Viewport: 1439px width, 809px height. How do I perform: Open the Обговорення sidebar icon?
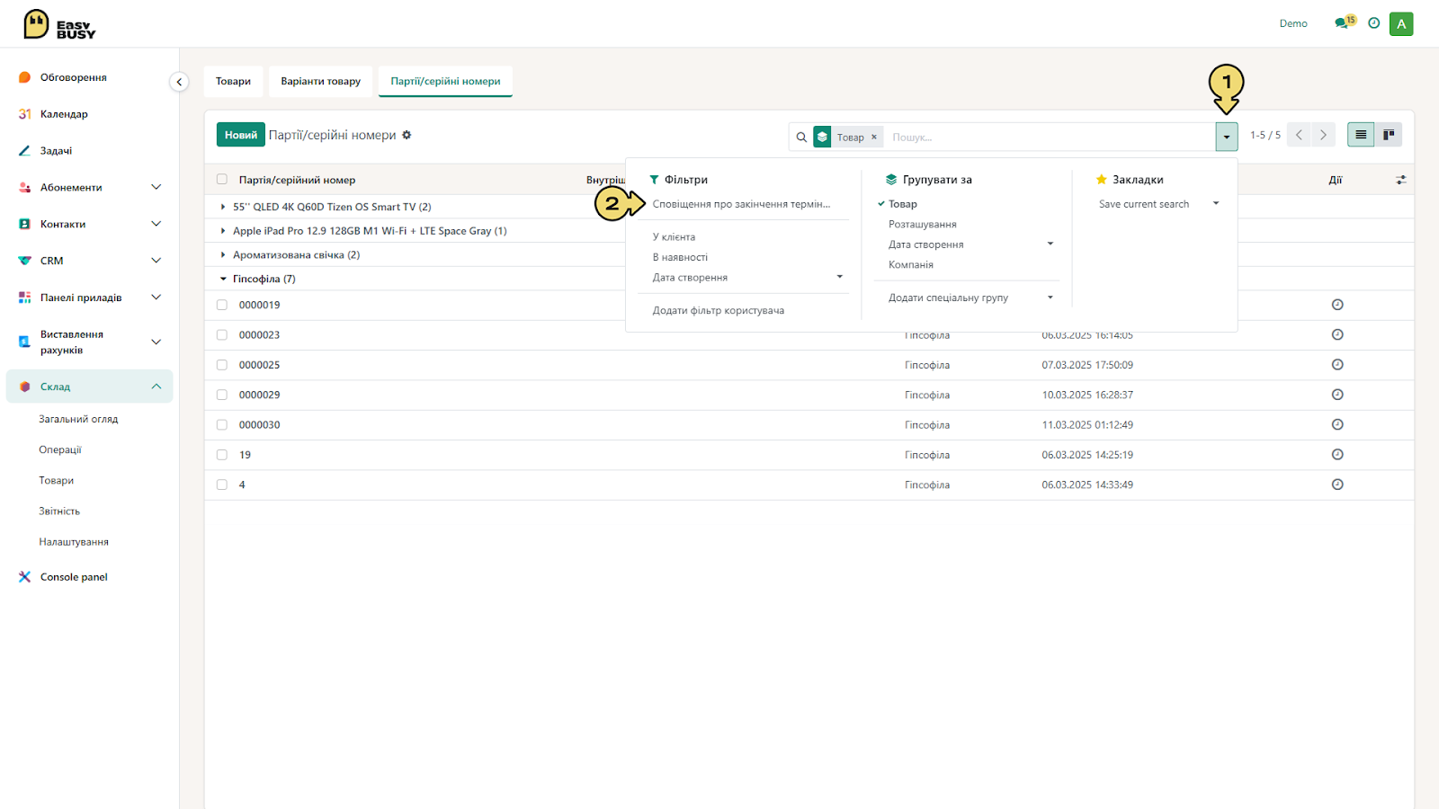24,77
